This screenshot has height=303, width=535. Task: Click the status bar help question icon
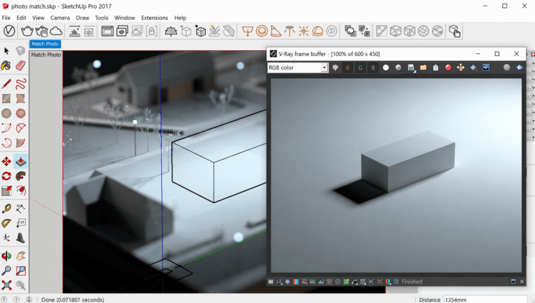[16, 299]
